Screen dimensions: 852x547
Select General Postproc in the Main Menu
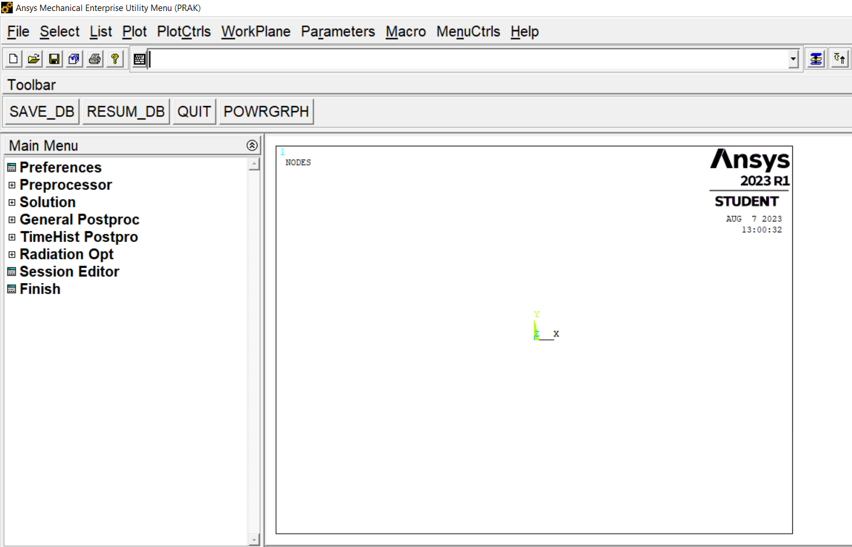pyautogui.click(x=79, y=220)
